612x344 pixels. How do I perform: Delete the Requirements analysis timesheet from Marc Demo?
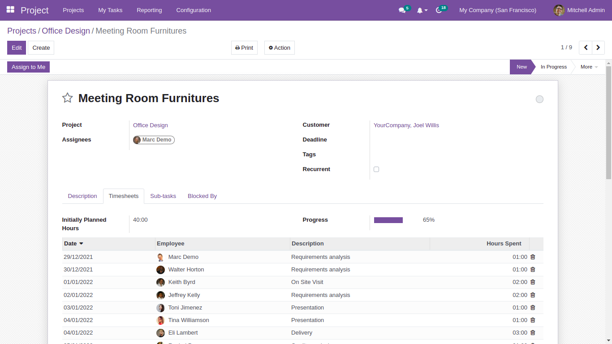coord(533,257)
